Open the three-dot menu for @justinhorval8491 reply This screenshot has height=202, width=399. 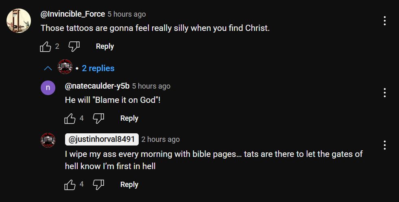384,145
